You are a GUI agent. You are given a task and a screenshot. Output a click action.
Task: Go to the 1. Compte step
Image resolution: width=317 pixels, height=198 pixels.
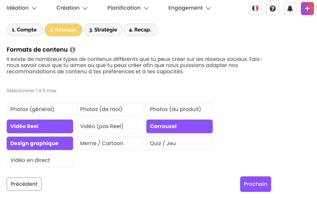[24, 30]
